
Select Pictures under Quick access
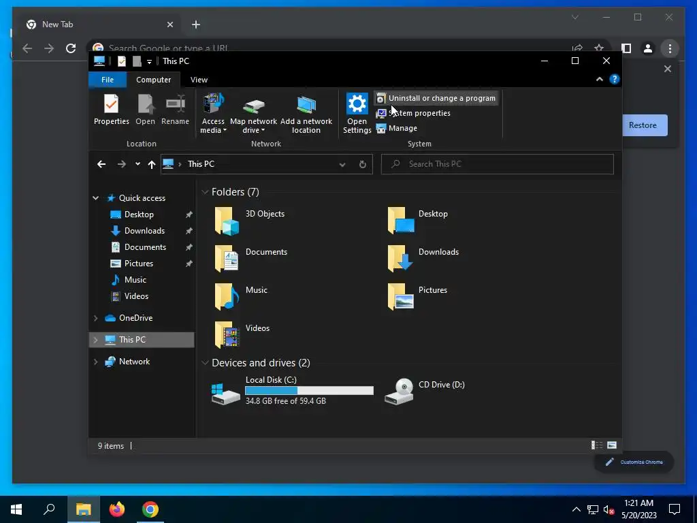(x=139, y=264)
